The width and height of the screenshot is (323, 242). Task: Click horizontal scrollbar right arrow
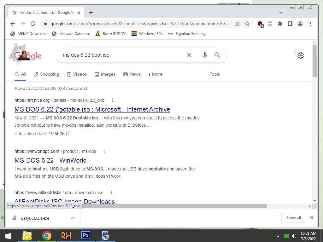[309, 206]
